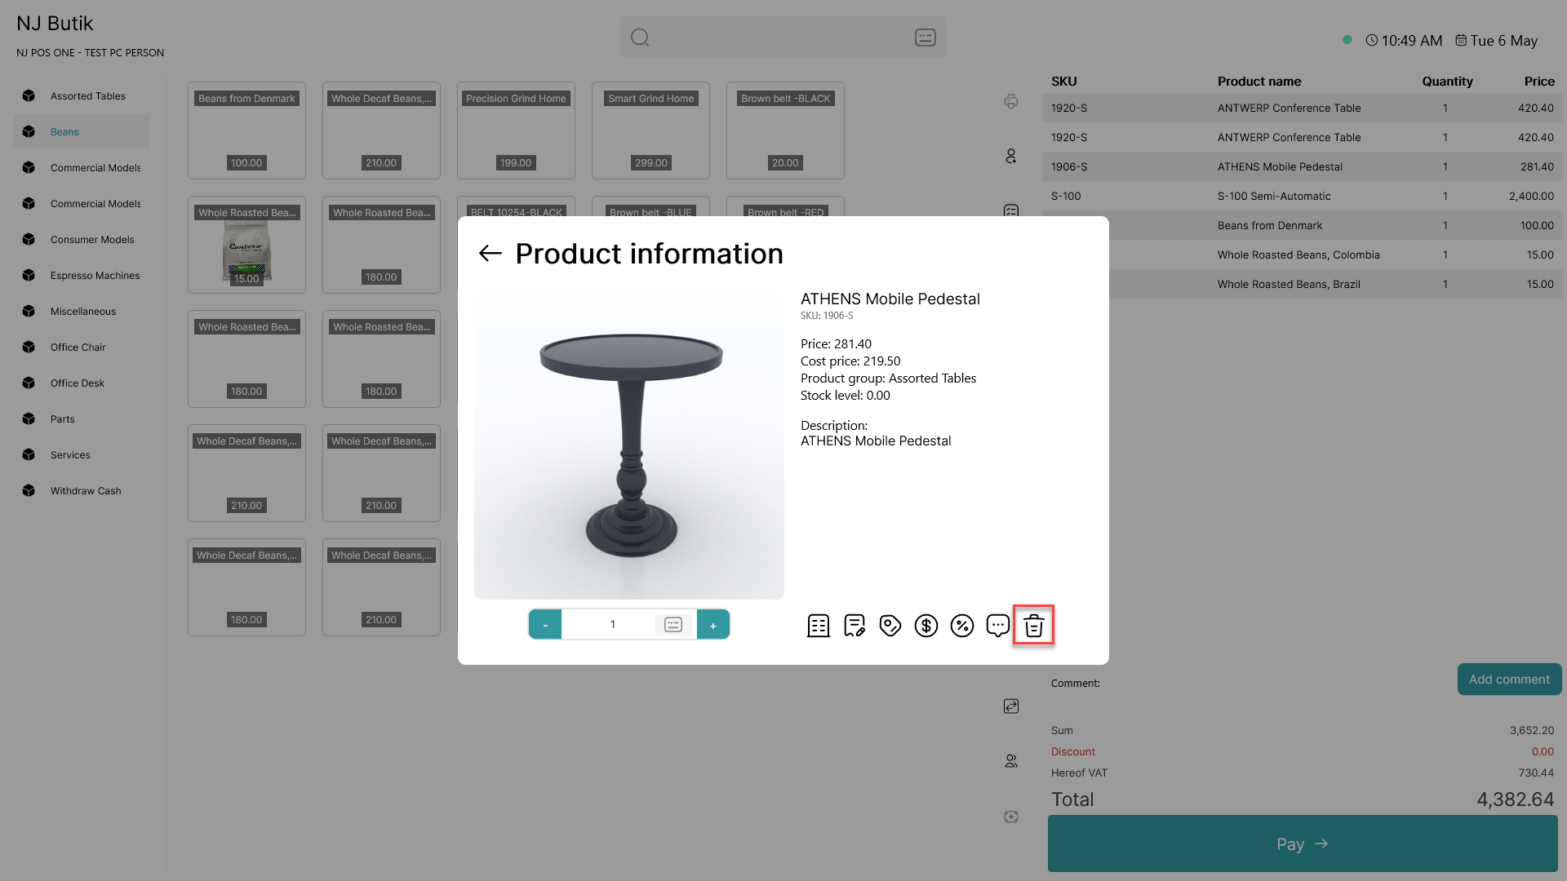Add the Smart Grind Home tile
The width and height of the screenshot is (1567, 881).
point(650,131)
